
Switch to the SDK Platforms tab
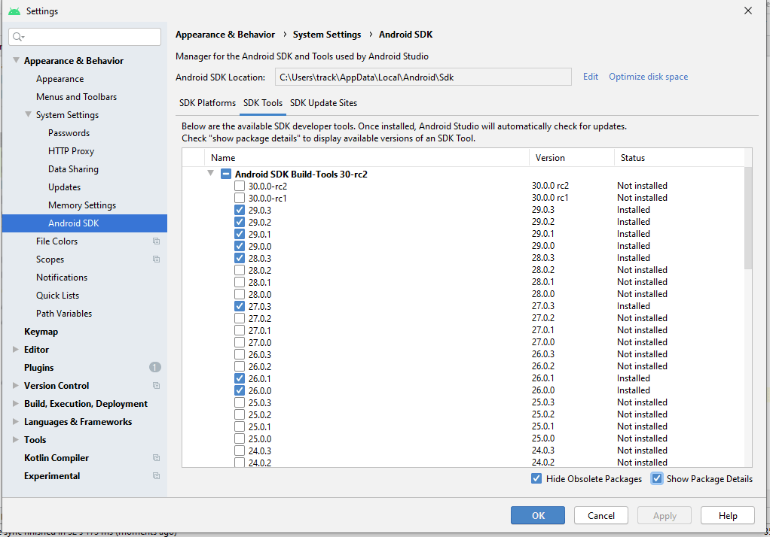click(207, 103)
